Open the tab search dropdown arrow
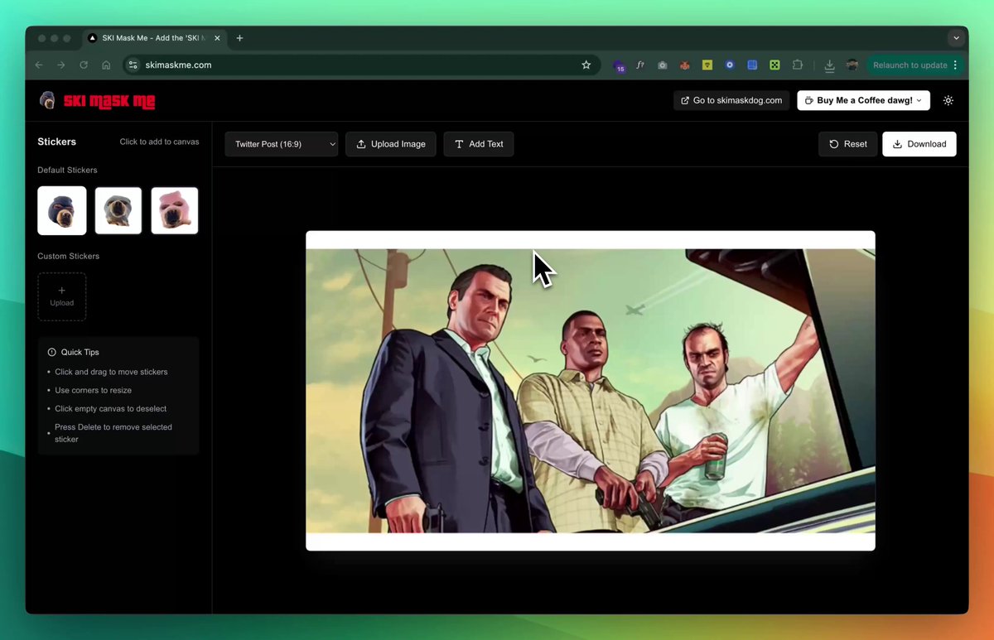 (956, 38)
